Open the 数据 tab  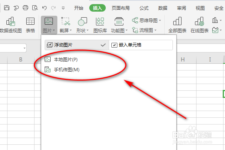tap(163, 8)
